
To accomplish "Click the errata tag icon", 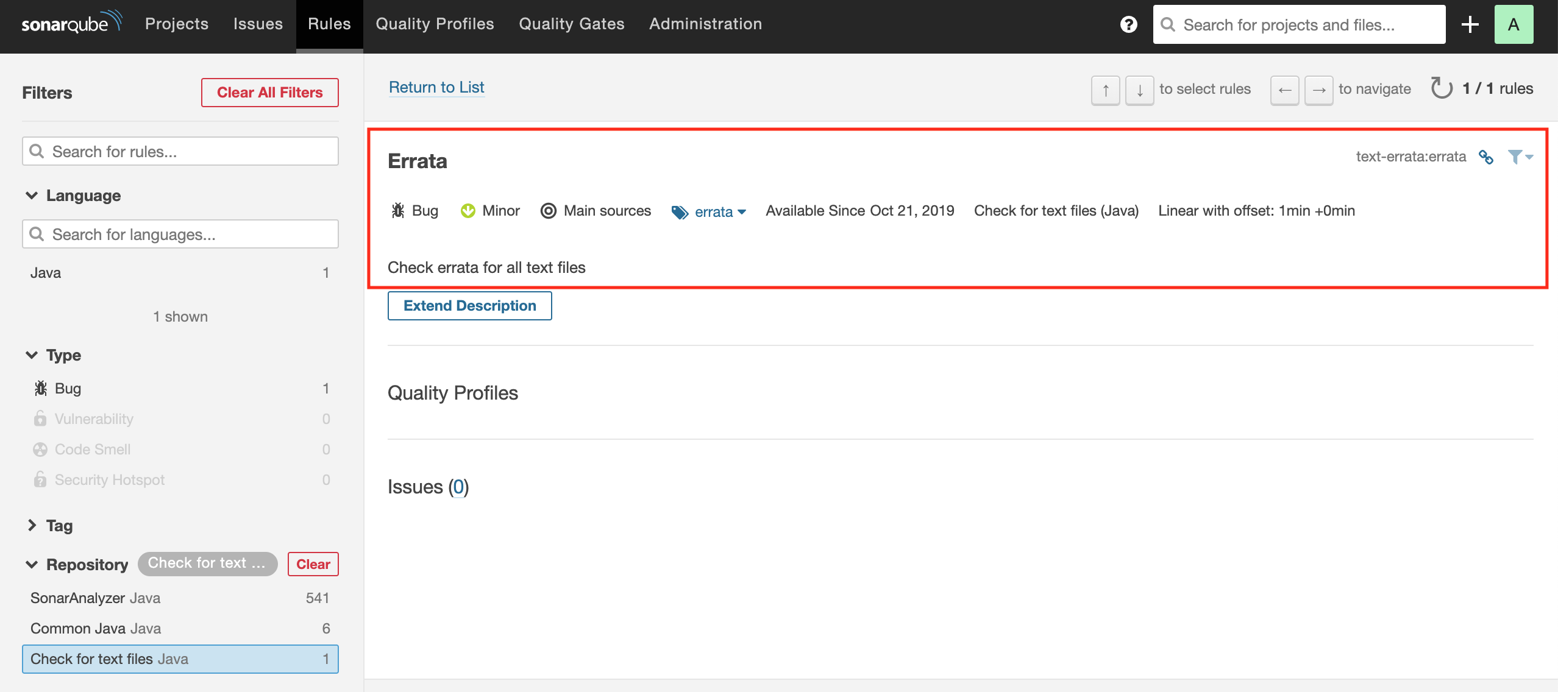I will click(x=677, y=211).
